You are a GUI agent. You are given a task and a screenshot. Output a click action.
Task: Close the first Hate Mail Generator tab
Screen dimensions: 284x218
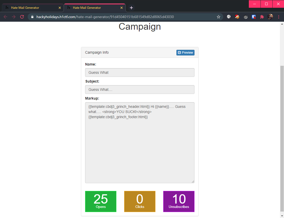click(x=60, y=8)
